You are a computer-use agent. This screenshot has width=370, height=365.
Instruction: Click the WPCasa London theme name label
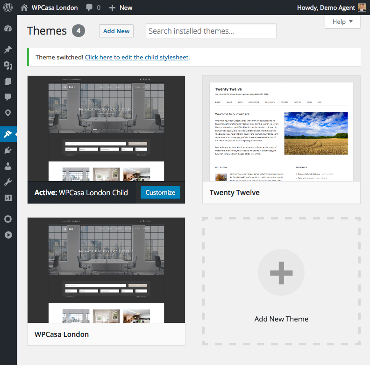[x=62, y=334]
